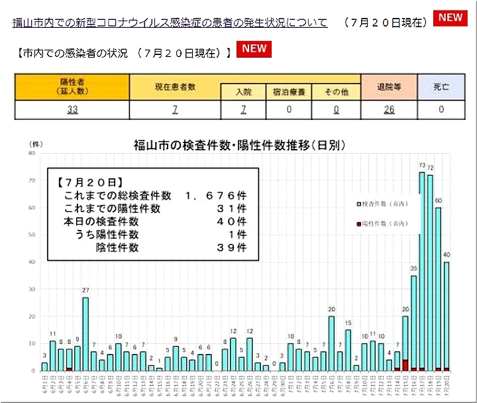Screen dimensions: 477x403
Task: Click the 現在患者数 header cell
Action: tap(175, 86)
